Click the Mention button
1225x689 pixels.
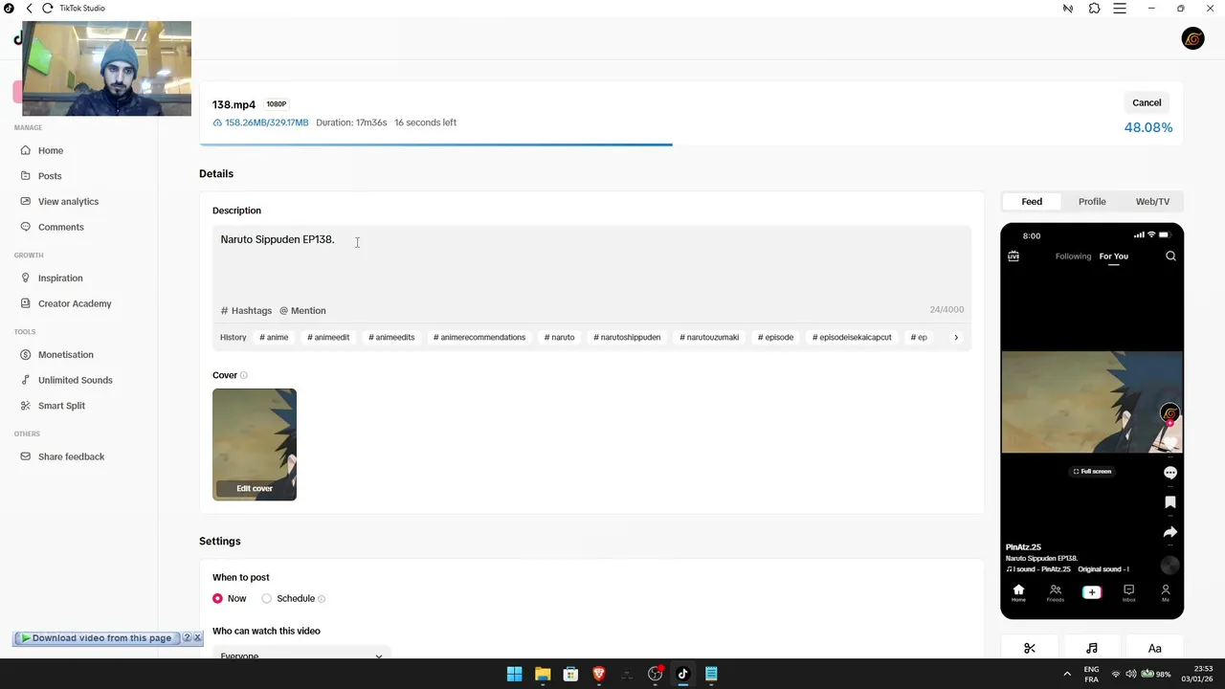coord(302,310)
